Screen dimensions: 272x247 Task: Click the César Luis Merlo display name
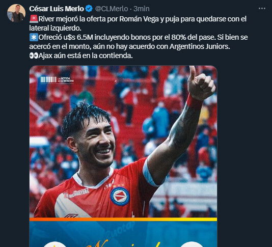57,9
